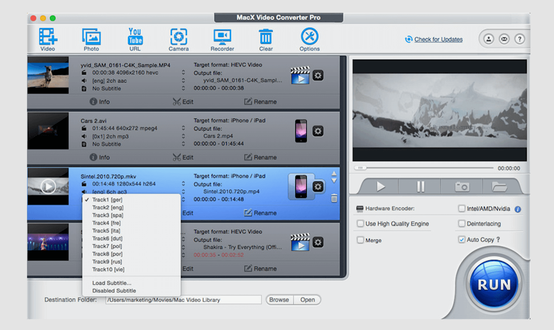This screenshot has width=554, height=330.
Task: Click the mail envelope icon
Action: tap(504, 39)
